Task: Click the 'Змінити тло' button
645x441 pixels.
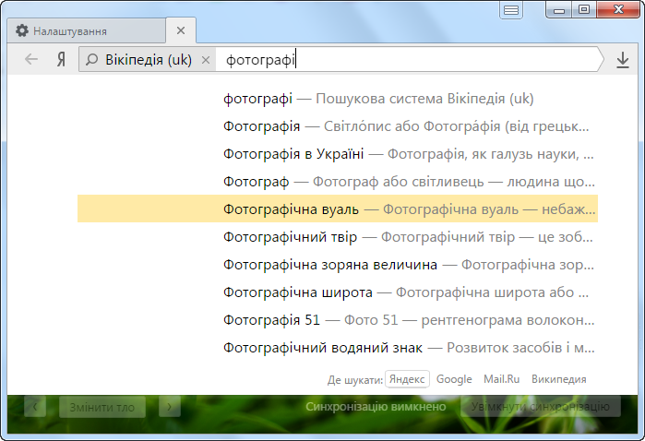Action: pos(102,407)
